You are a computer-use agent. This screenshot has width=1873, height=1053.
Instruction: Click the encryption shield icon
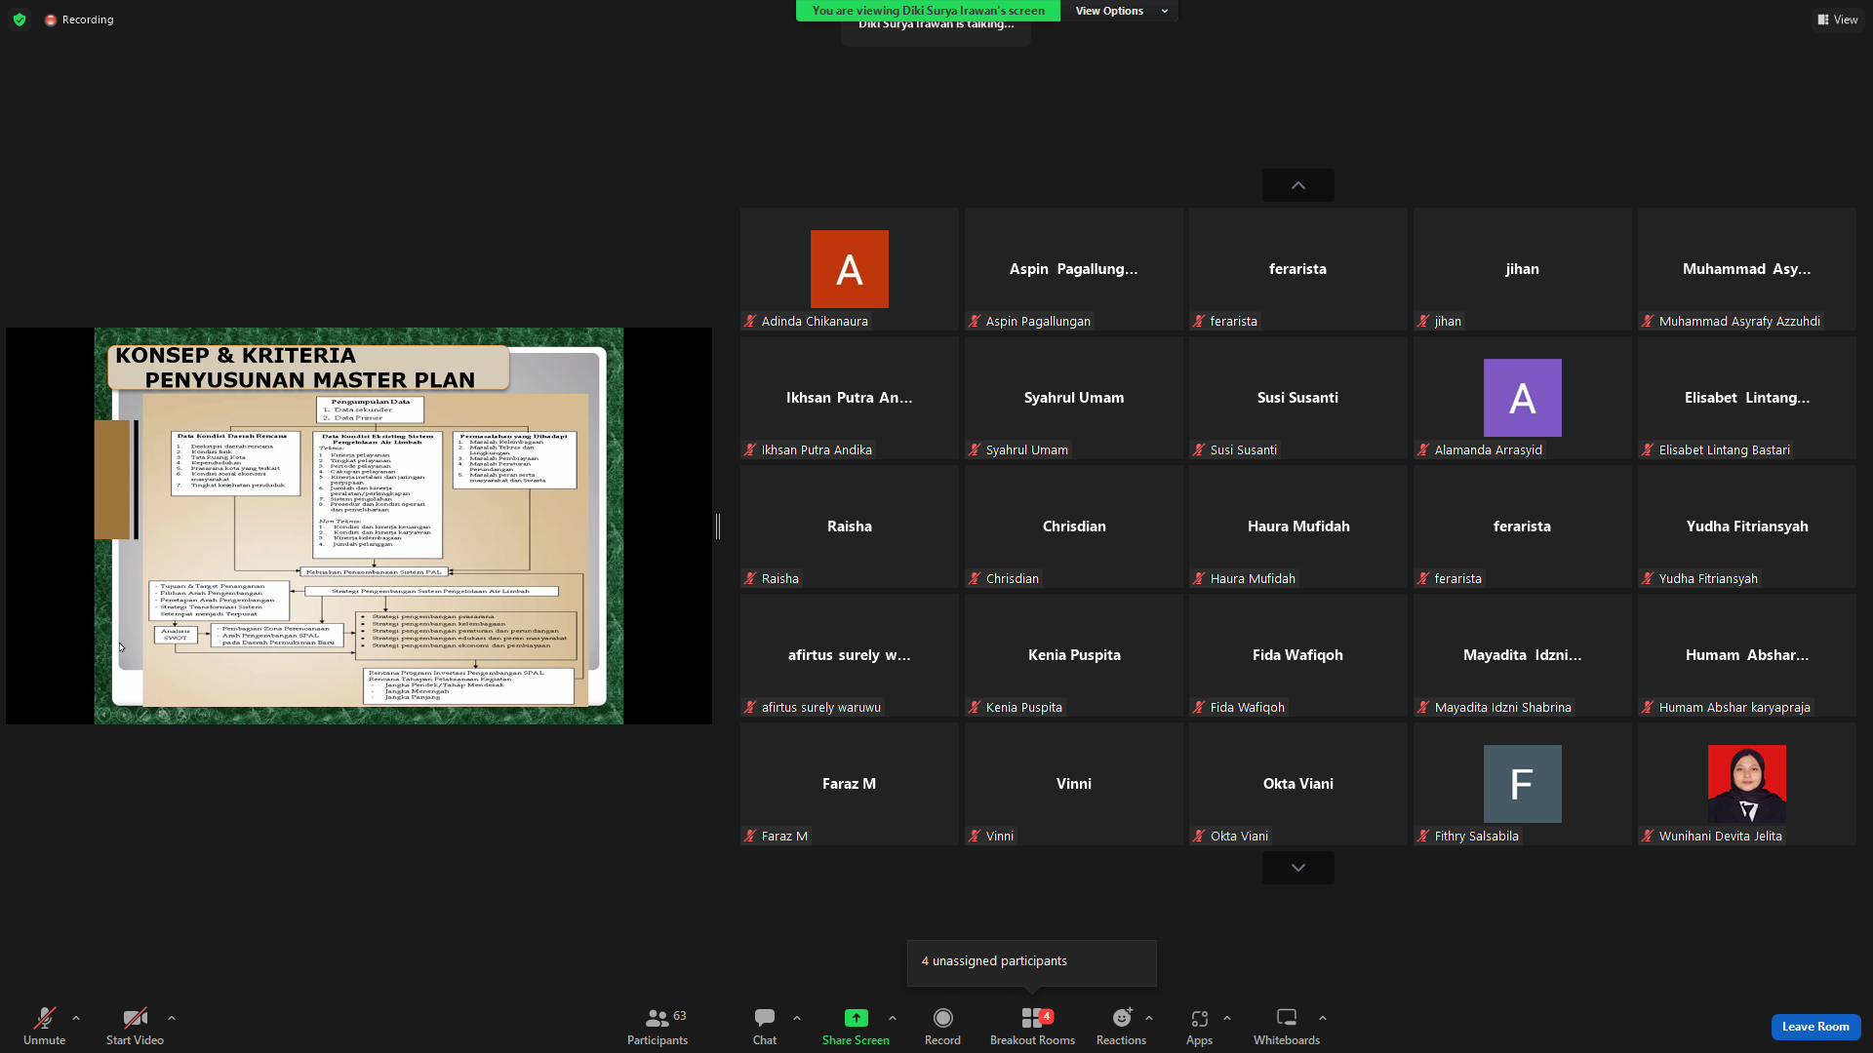pos(20,19)
